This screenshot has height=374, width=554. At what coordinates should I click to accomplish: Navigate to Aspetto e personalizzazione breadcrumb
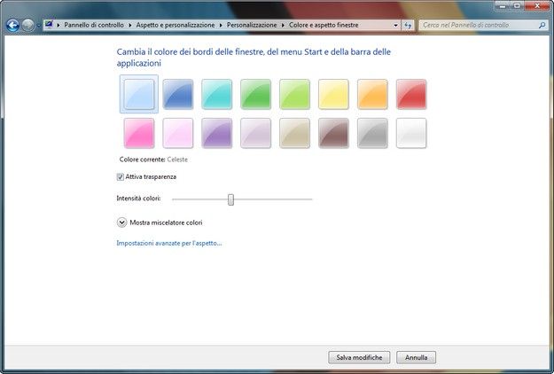pos(176,25)
